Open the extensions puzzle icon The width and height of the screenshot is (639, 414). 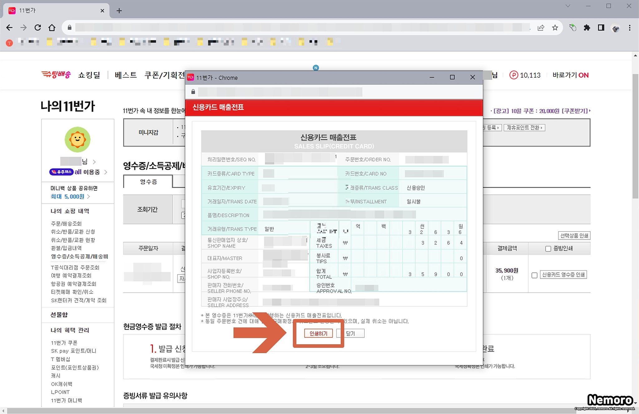(587, 28)
